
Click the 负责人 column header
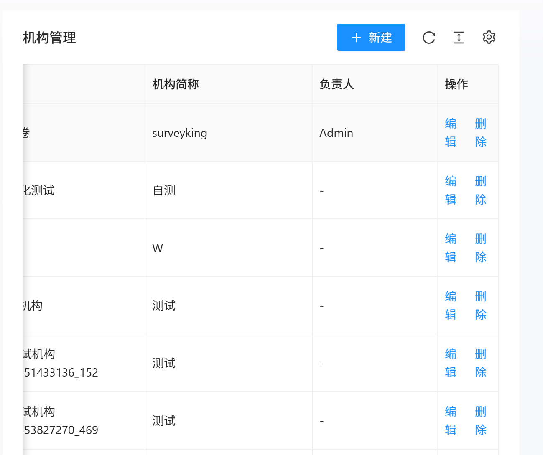[x=375, y=84]
